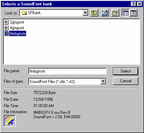Click the 8MBGSFX E-mu Rev B text

tap(52, 112)
